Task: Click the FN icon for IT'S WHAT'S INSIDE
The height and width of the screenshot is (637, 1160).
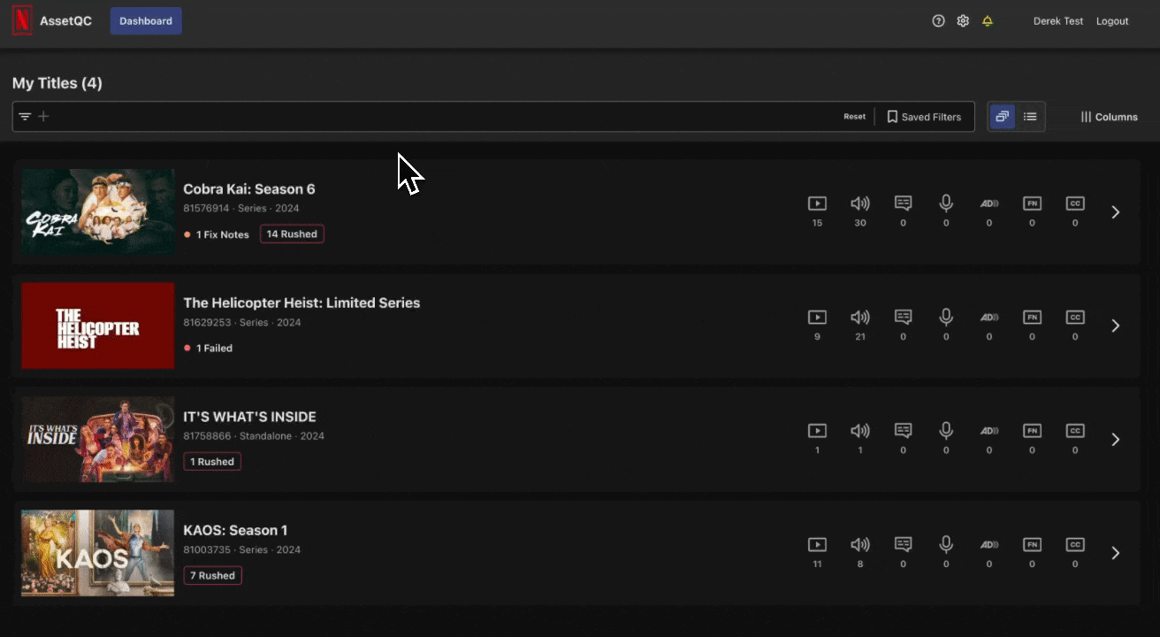Action: tap(1032, 431)
